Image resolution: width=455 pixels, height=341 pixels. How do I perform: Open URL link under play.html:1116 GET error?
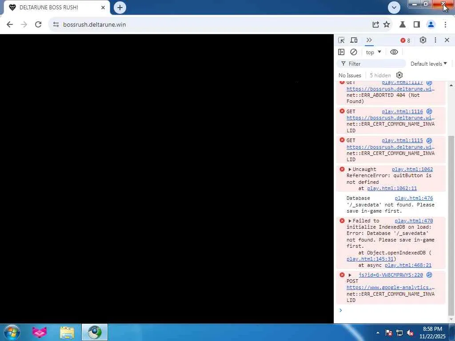click(x=390, y=118)
